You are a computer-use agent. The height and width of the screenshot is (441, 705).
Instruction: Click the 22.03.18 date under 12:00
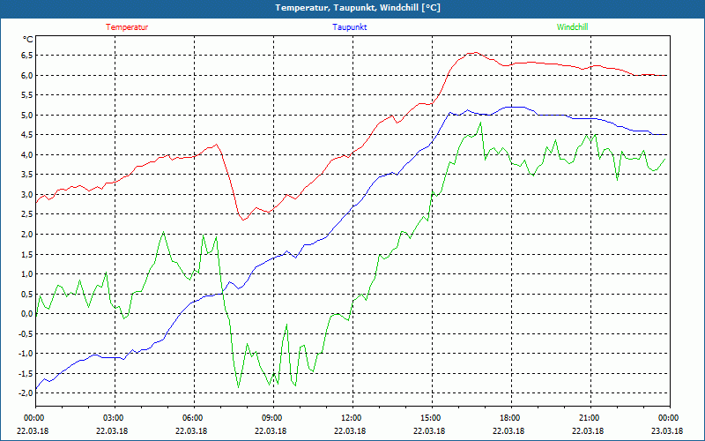point(350,430)
